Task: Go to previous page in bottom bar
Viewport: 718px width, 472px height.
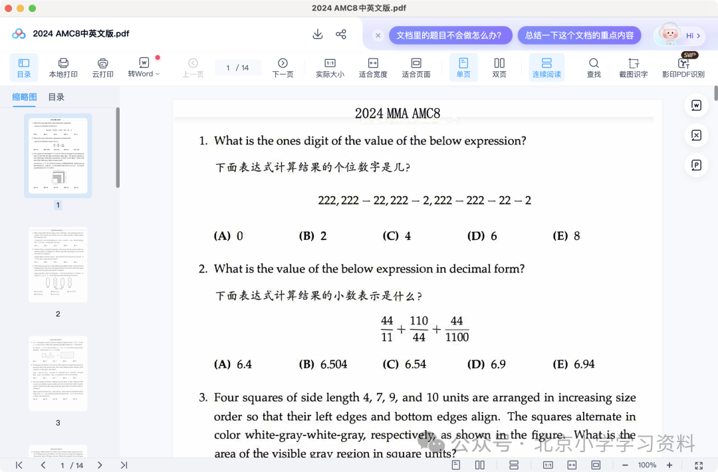Action: coord(43,465)
